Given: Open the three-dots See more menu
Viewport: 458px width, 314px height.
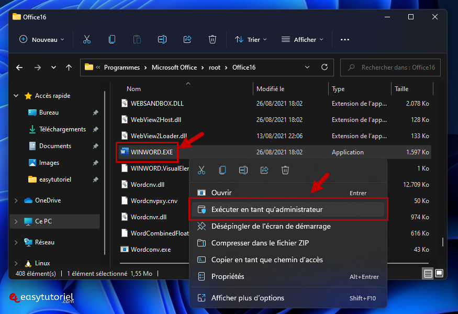Looking at the screenshot, I should coord(344,40).
